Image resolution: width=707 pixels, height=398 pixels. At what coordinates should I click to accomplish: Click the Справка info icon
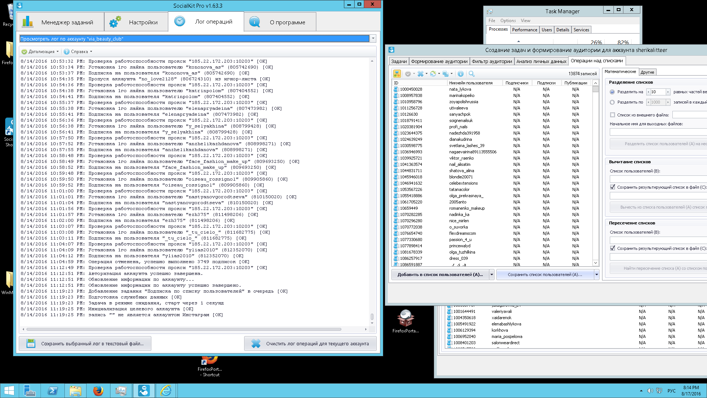pyautogui.click(x=67, y=52)
